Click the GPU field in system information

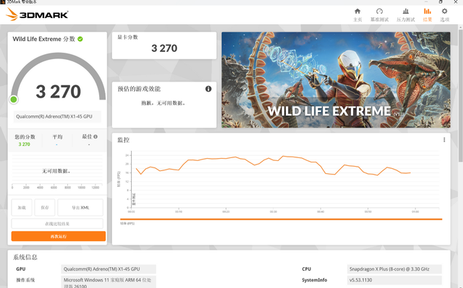click(109, 269)
